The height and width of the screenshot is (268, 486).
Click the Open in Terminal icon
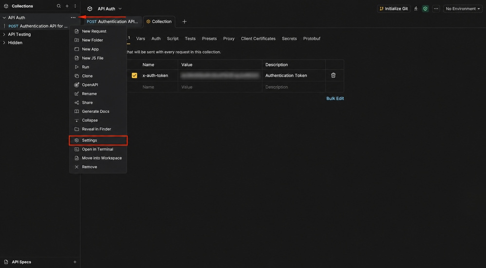coord(76,149)
